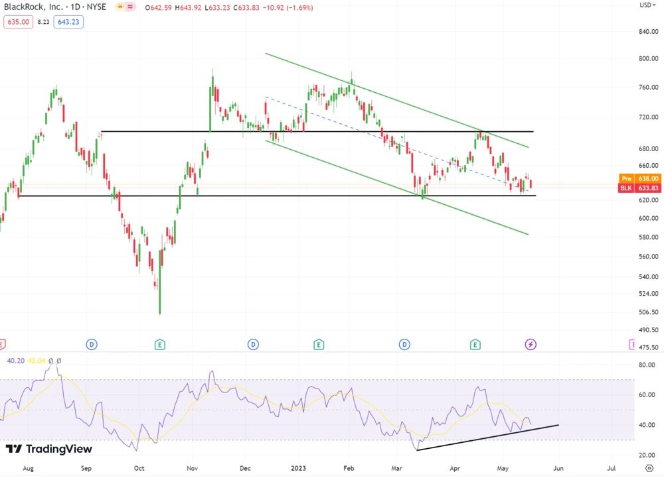Click the change value −10.92 (−1.69%)
The width and height of the screenshot is (664, 480).
288,7
